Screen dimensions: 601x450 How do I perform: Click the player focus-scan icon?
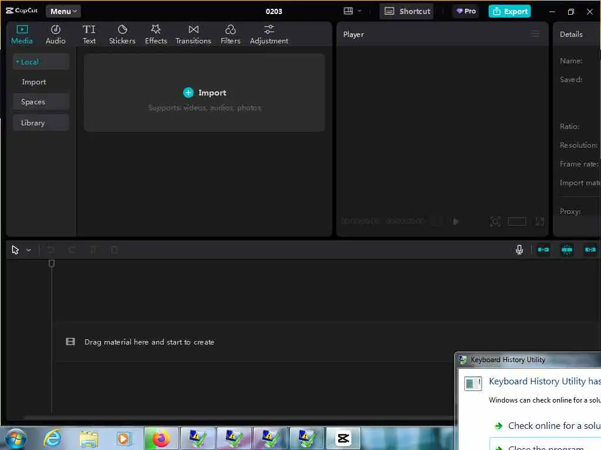pyautogui.click(x=495, y=221)
